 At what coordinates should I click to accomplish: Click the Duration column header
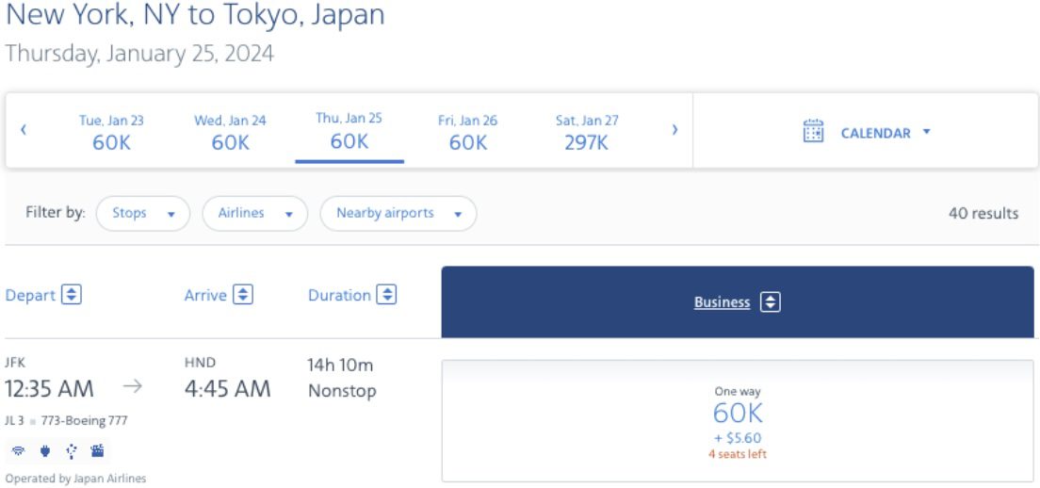click(x=339, y=295)
